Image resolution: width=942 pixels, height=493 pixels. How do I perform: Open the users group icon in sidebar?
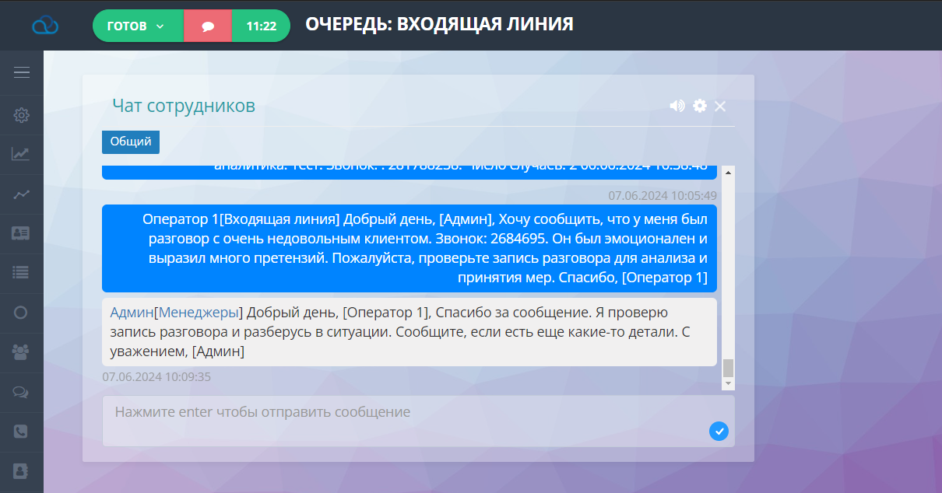(21, 351)
